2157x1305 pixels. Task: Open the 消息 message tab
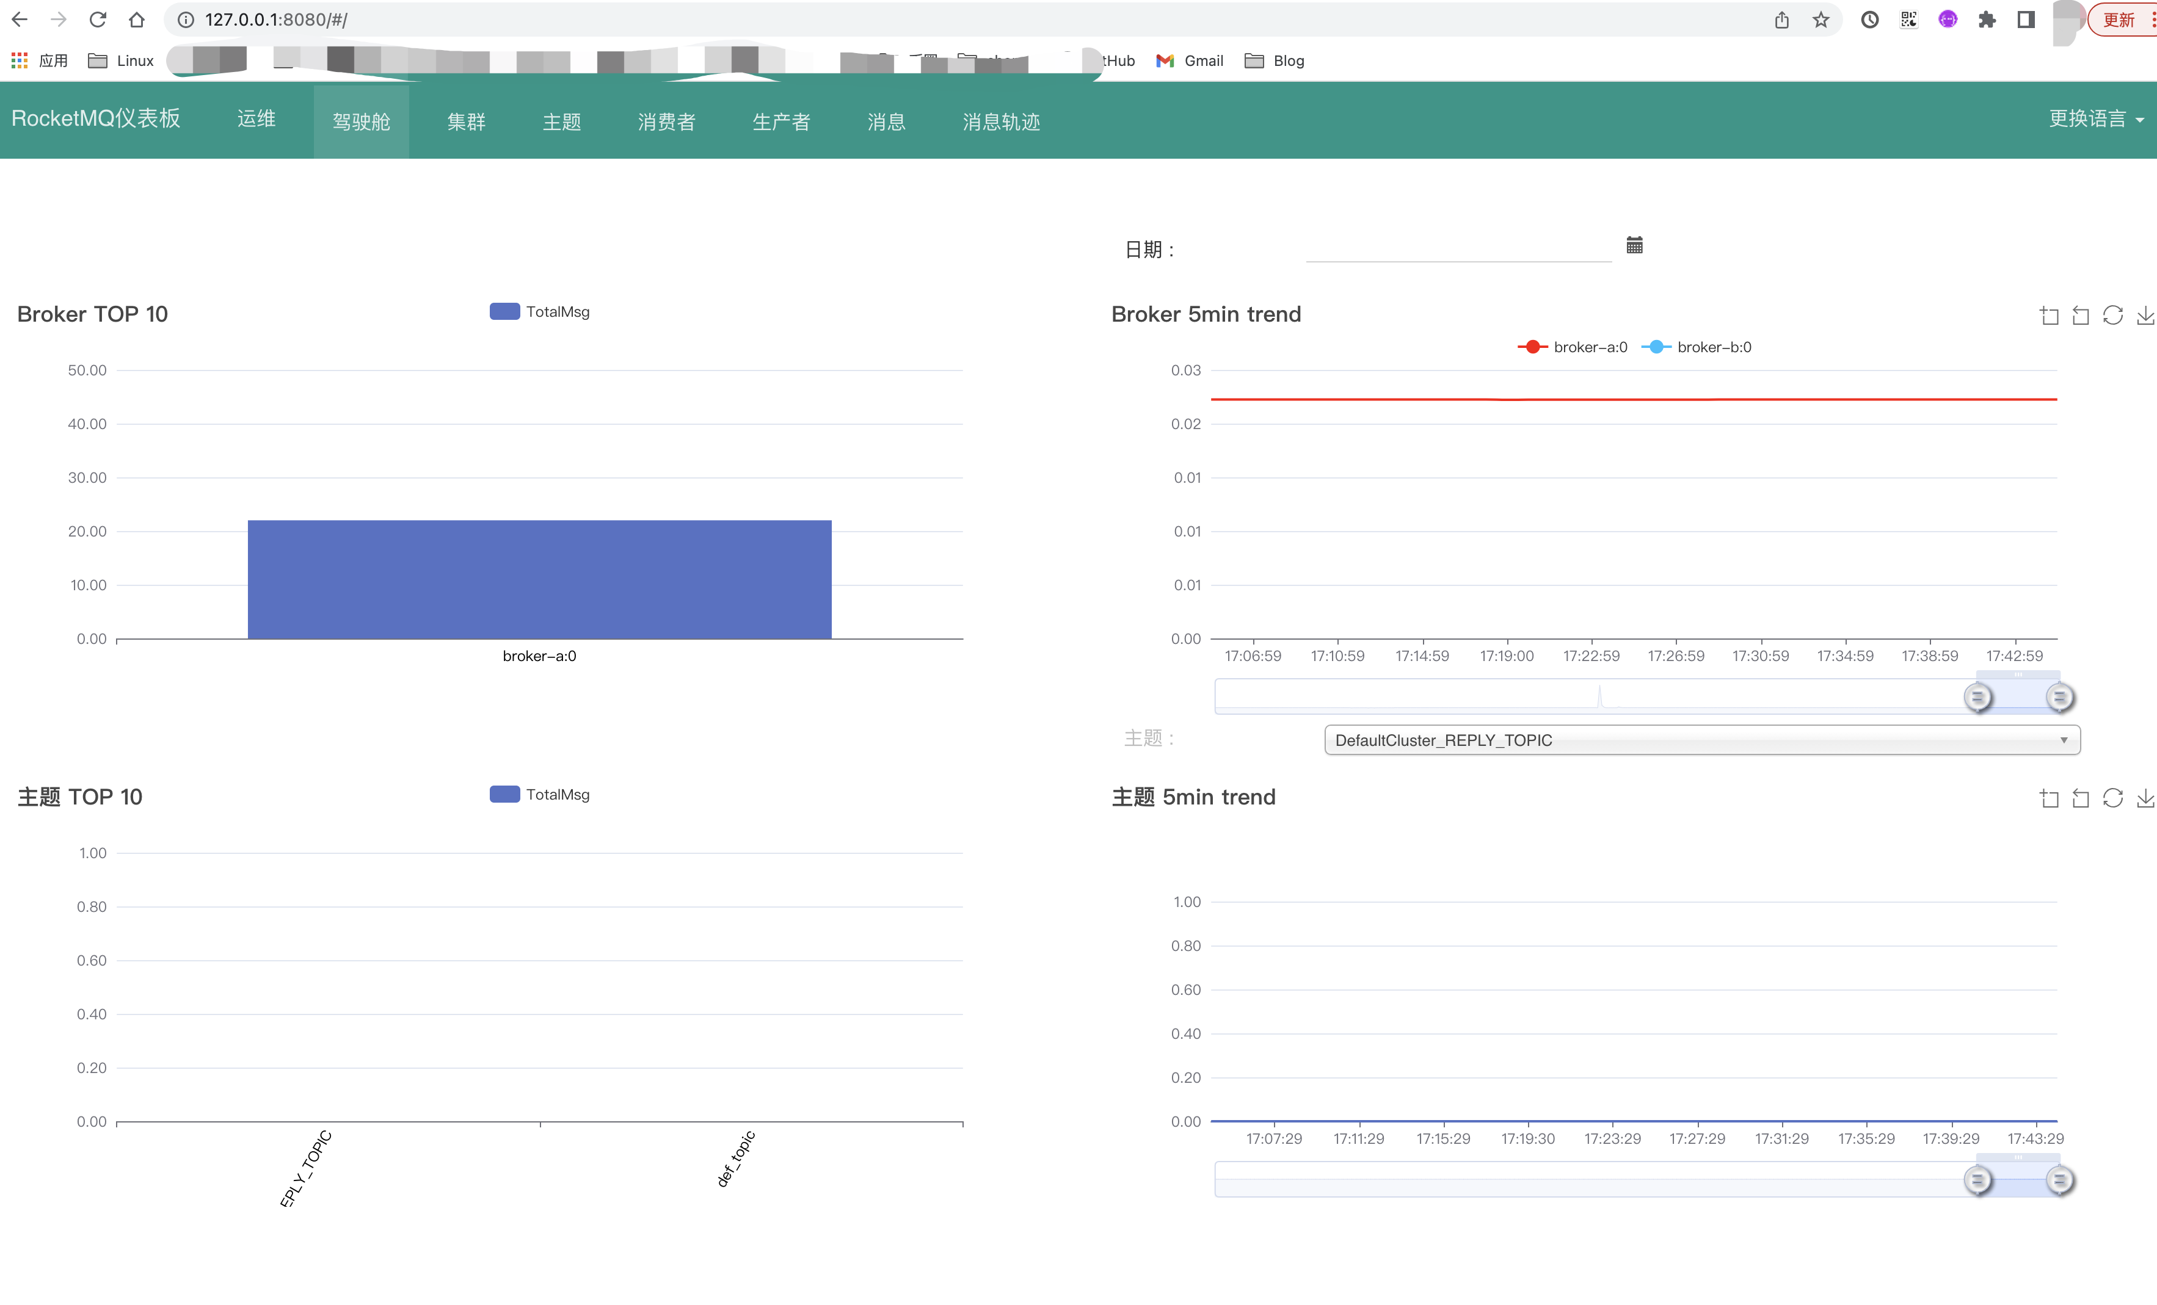point(887,121)
